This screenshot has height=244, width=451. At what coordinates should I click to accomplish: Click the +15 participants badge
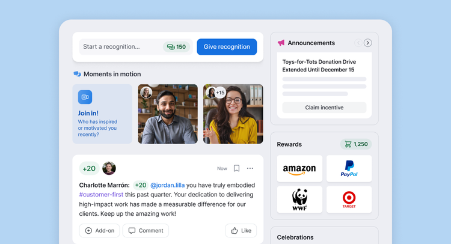tap(220, 93)
